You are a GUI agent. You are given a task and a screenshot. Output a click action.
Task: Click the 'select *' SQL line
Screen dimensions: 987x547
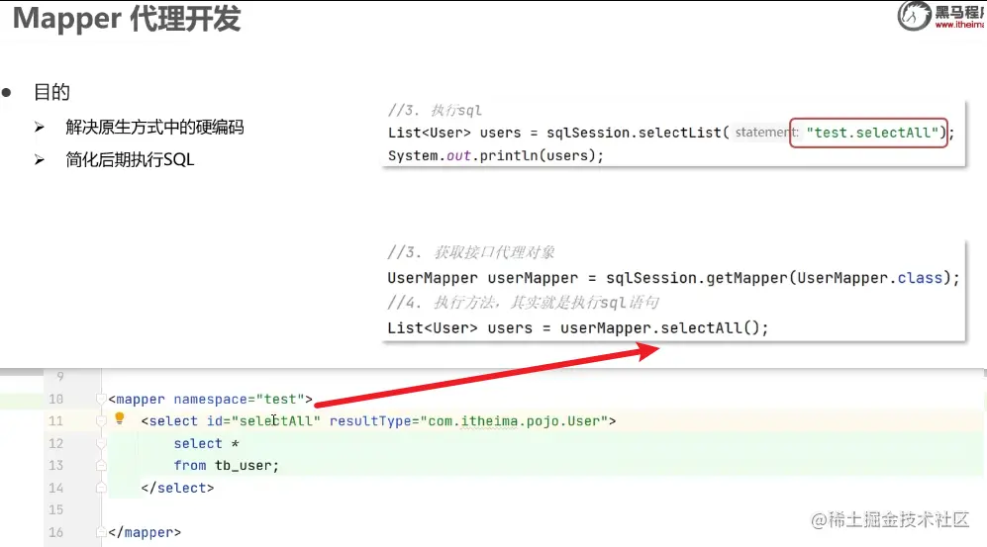point(207,443)
